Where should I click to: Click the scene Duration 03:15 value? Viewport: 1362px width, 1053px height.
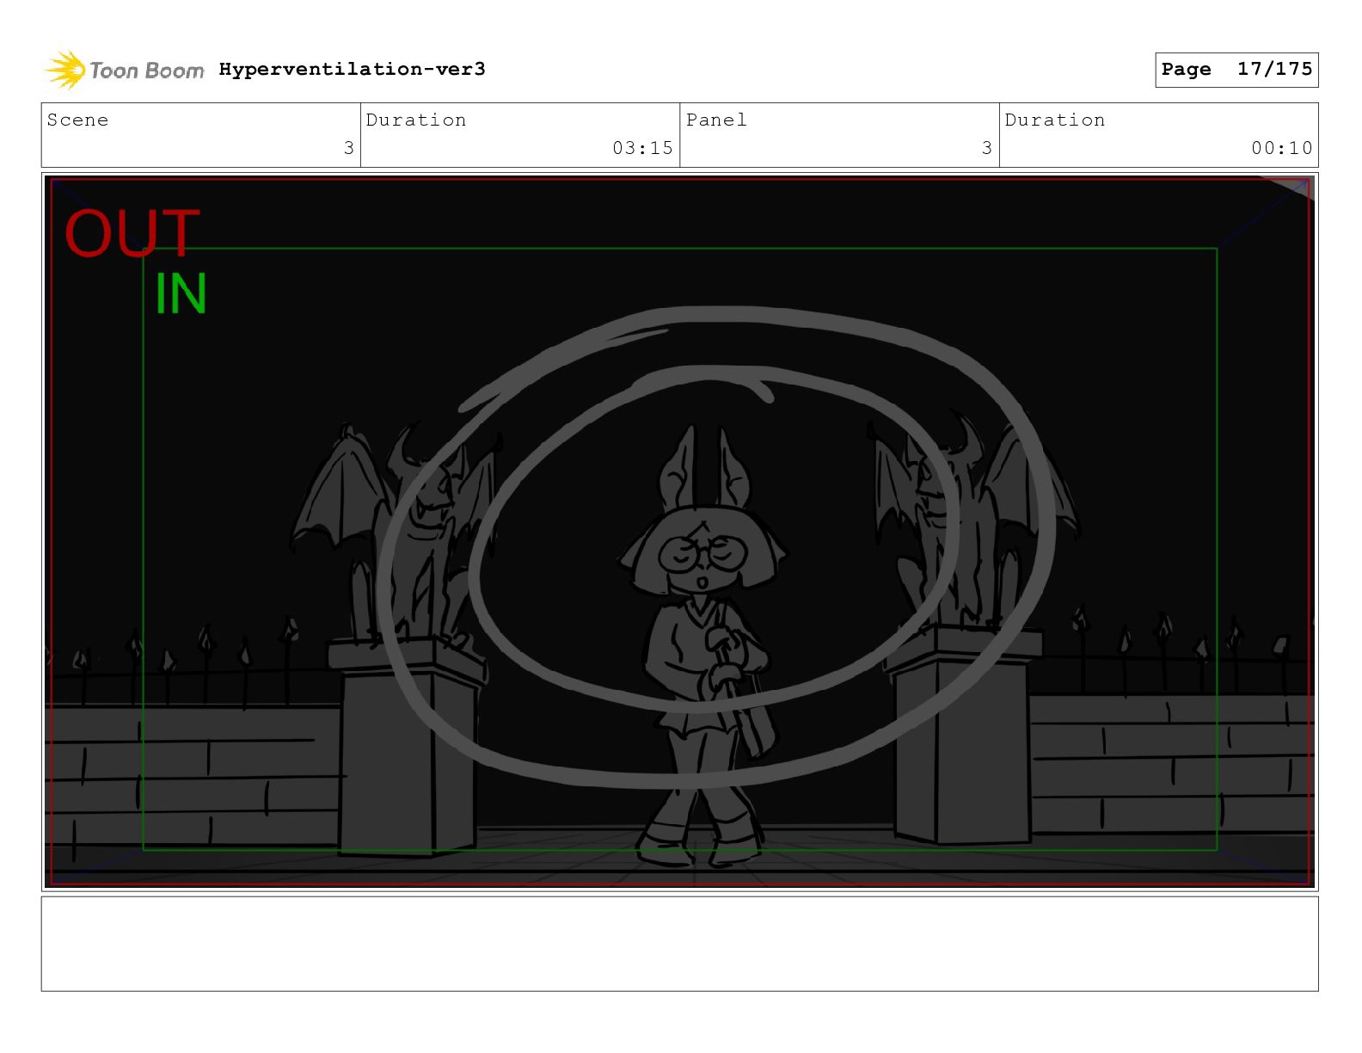642,148
